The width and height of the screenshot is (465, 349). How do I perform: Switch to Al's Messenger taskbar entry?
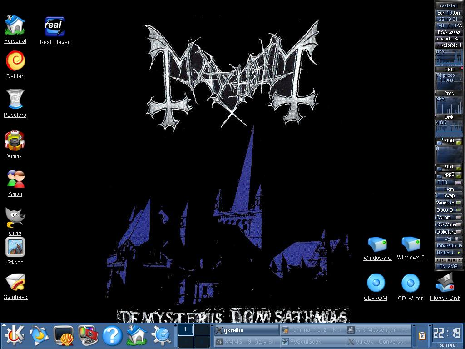(379, 330)
